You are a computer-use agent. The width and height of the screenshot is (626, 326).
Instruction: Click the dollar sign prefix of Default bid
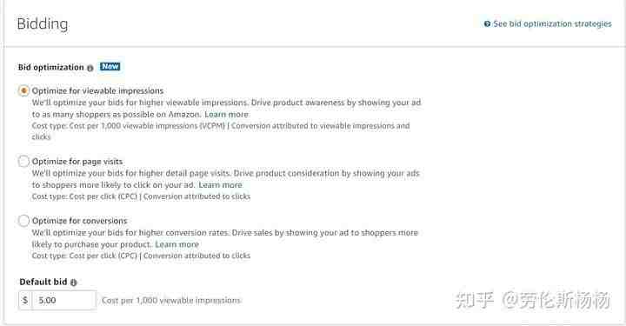(x=25, y=300)
